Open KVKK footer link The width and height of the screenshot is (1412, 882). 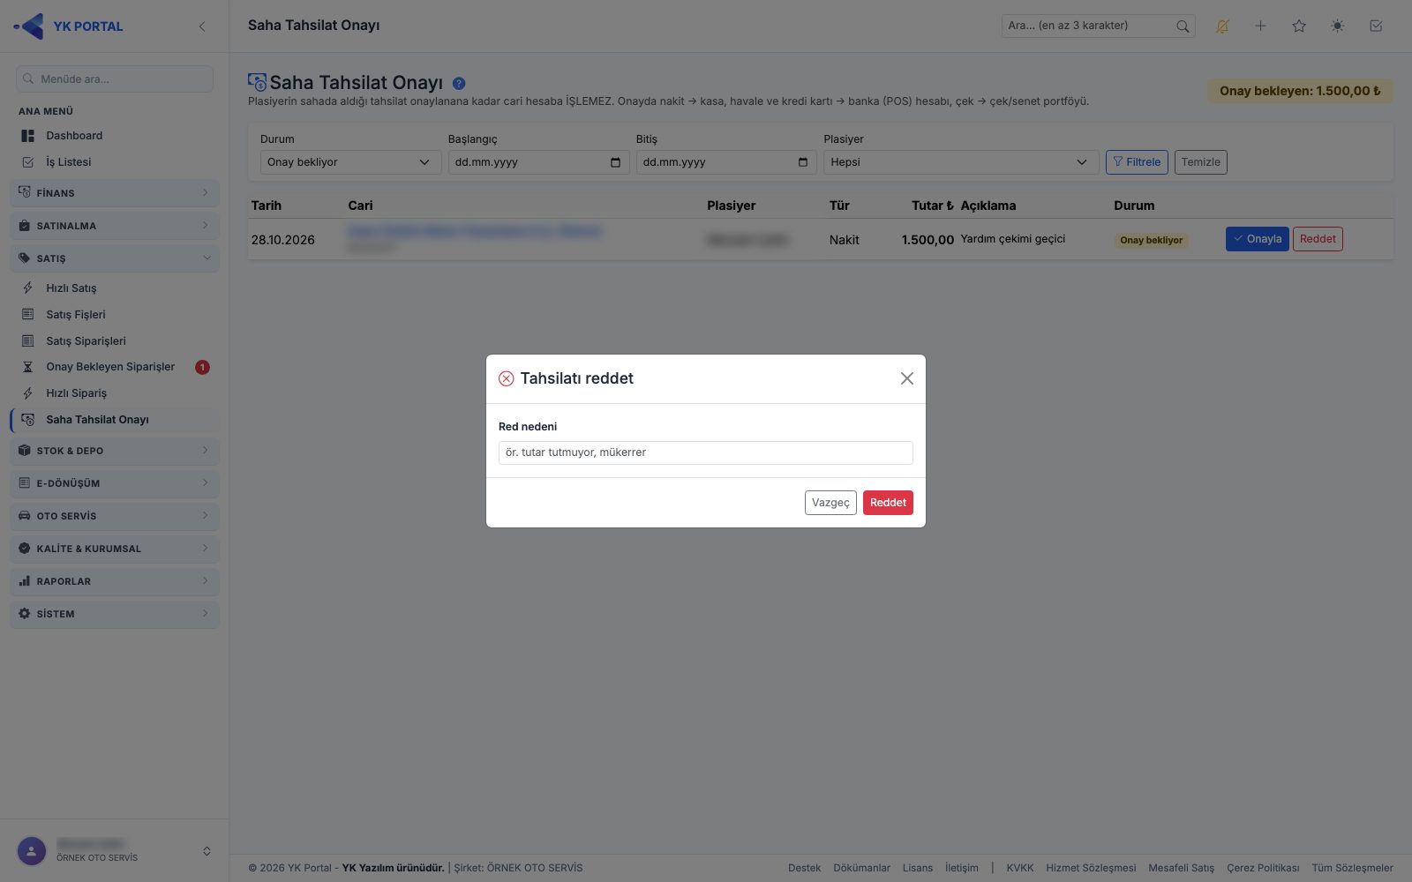tap(1019, 868)
